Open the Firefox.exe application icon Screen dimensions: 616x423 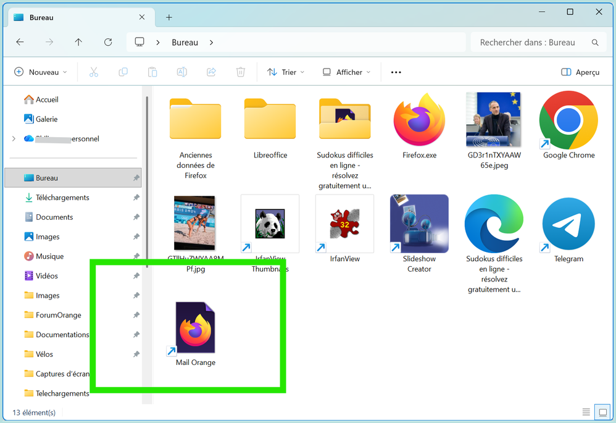[x=419, y=120]
